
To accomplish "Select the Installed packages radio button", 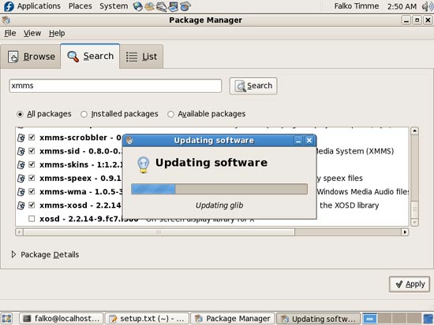I will [84, 114].
